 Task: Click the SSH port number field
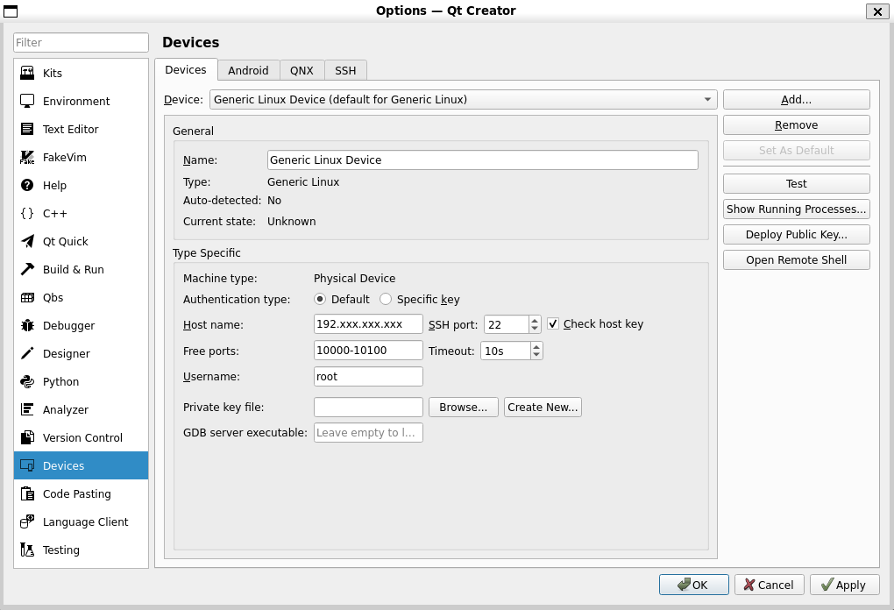point(507,324)
